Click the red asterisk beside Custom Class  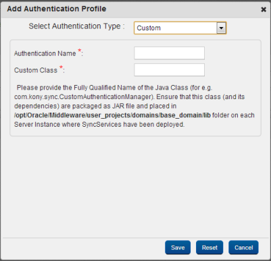pyautogui.click(x=61, y=67)
